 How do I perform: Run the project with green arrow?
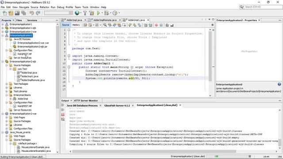pyautogui.click(x=98, y=13)
